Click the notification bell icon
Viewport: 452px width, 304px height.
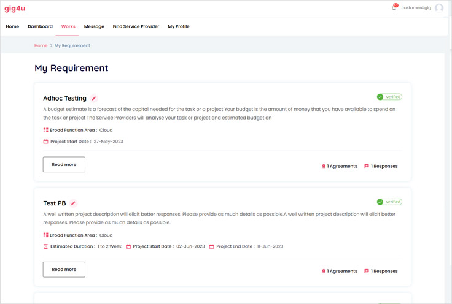394,8
